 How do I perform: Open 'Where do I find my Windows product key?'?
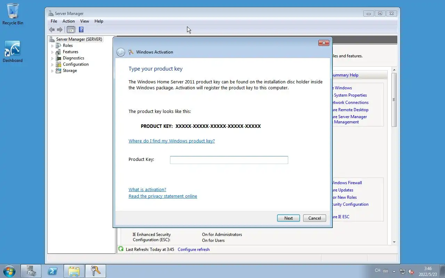[x=172, y=141]
